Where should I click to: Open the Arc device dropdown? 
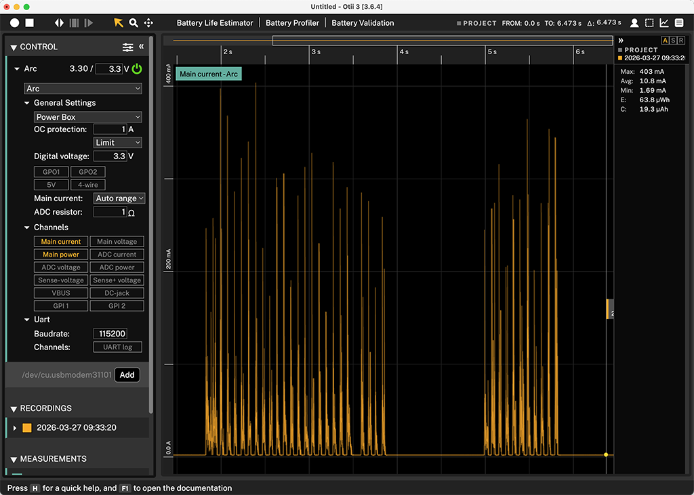point(83,89)
